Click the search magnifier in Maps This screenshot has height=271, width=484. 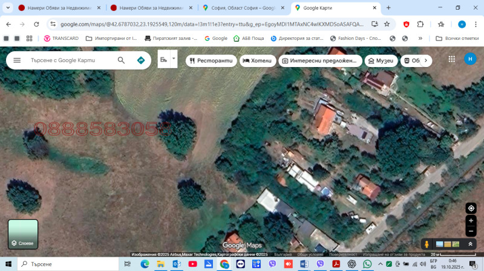(121, 60)
